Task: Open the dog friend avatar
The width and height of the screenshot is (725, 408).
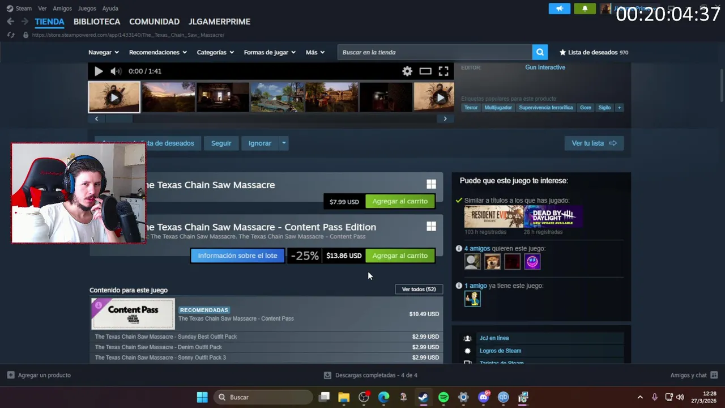Action: (x=492, y=261)
